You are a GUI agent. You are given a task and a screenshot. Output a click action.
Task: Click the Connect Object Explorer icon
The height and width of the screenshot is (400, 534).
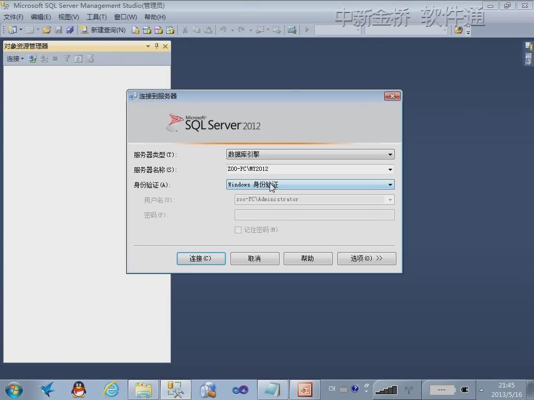(x=33, y=59)
